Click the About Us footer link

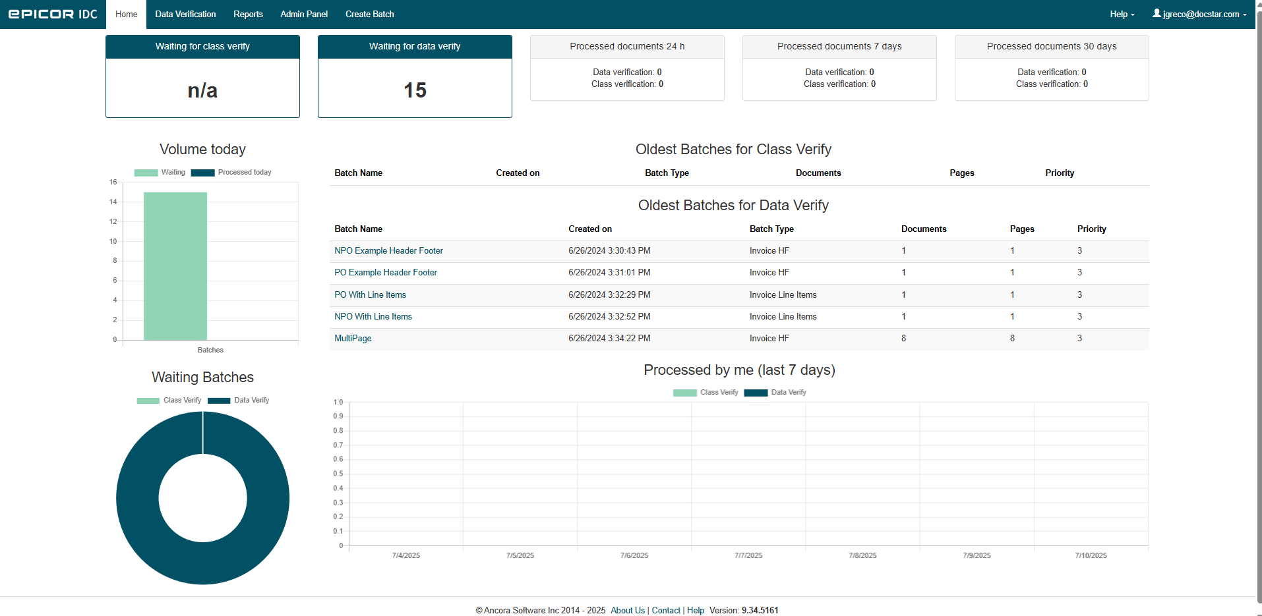(x=627, y=610)
